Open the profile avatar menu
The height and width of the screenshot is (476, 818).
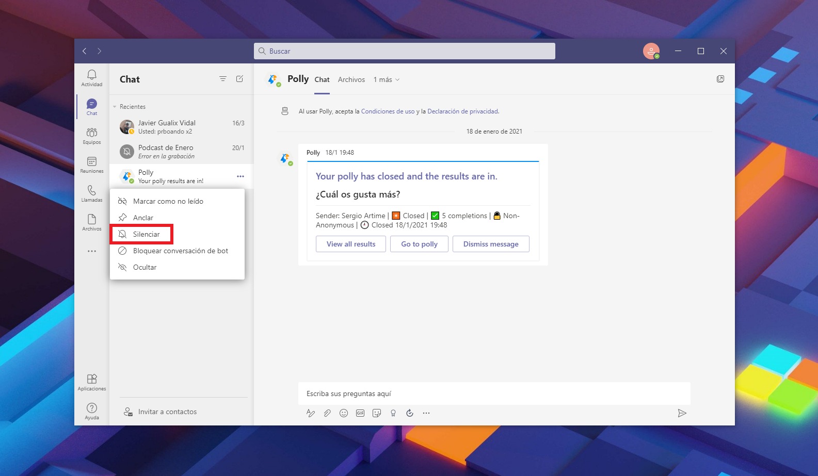tap(651, 51)
